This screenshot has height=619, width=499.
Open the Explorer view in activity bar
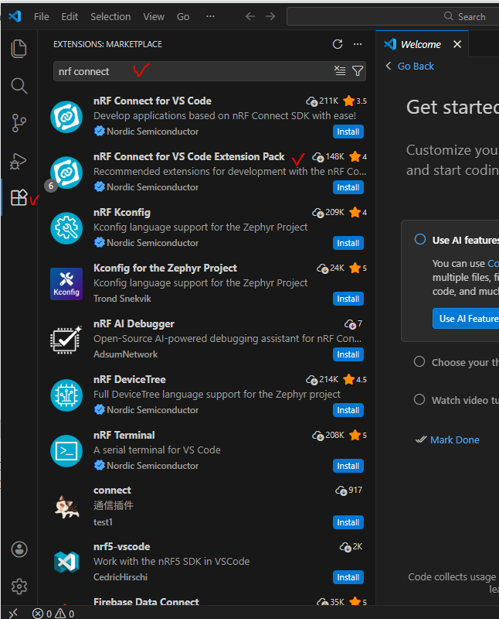click(x=19, y=49)
